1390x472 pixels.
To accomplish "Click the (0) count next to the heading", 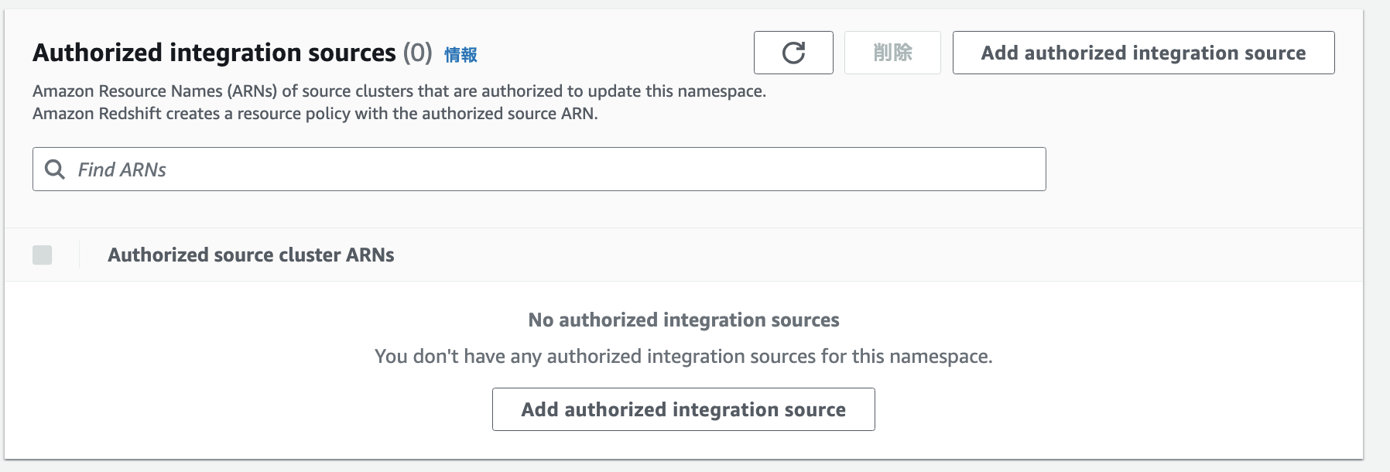I will pos(417,53).
